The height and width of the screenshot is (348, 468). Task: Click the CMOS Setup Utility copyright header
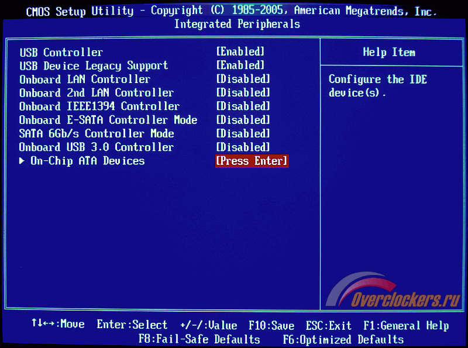pyautogui.click(x=231, y=11)
